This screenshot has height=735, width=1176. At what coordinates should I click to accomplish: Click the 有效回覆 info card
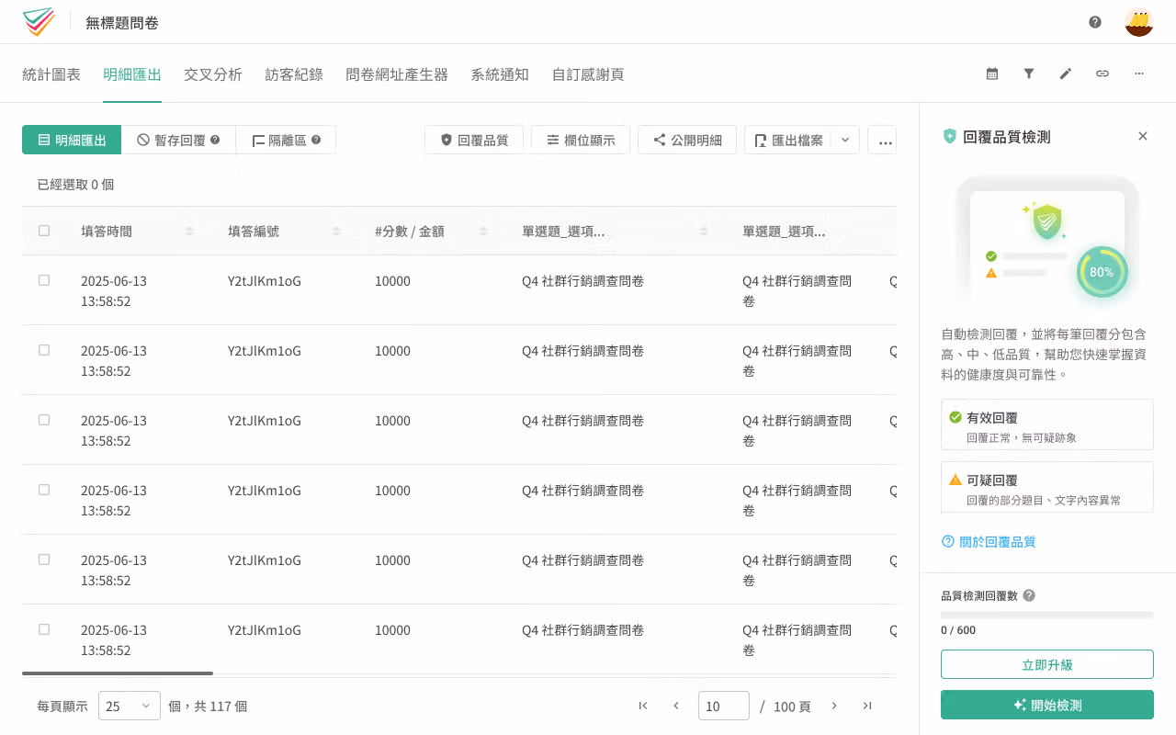point(1047,424)
